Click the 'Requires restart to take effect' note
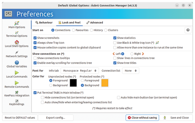 pos(112,108)
